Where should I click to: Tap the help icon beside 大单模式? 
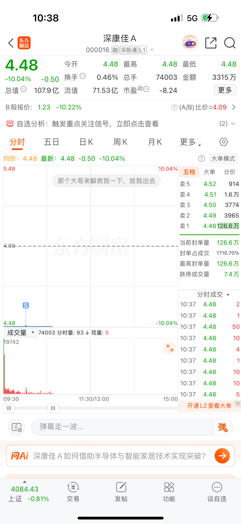[201, 159]
